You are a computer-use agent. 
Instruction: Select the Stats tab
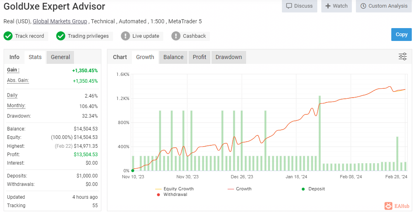pyautogui.click(x=35, y=57)
